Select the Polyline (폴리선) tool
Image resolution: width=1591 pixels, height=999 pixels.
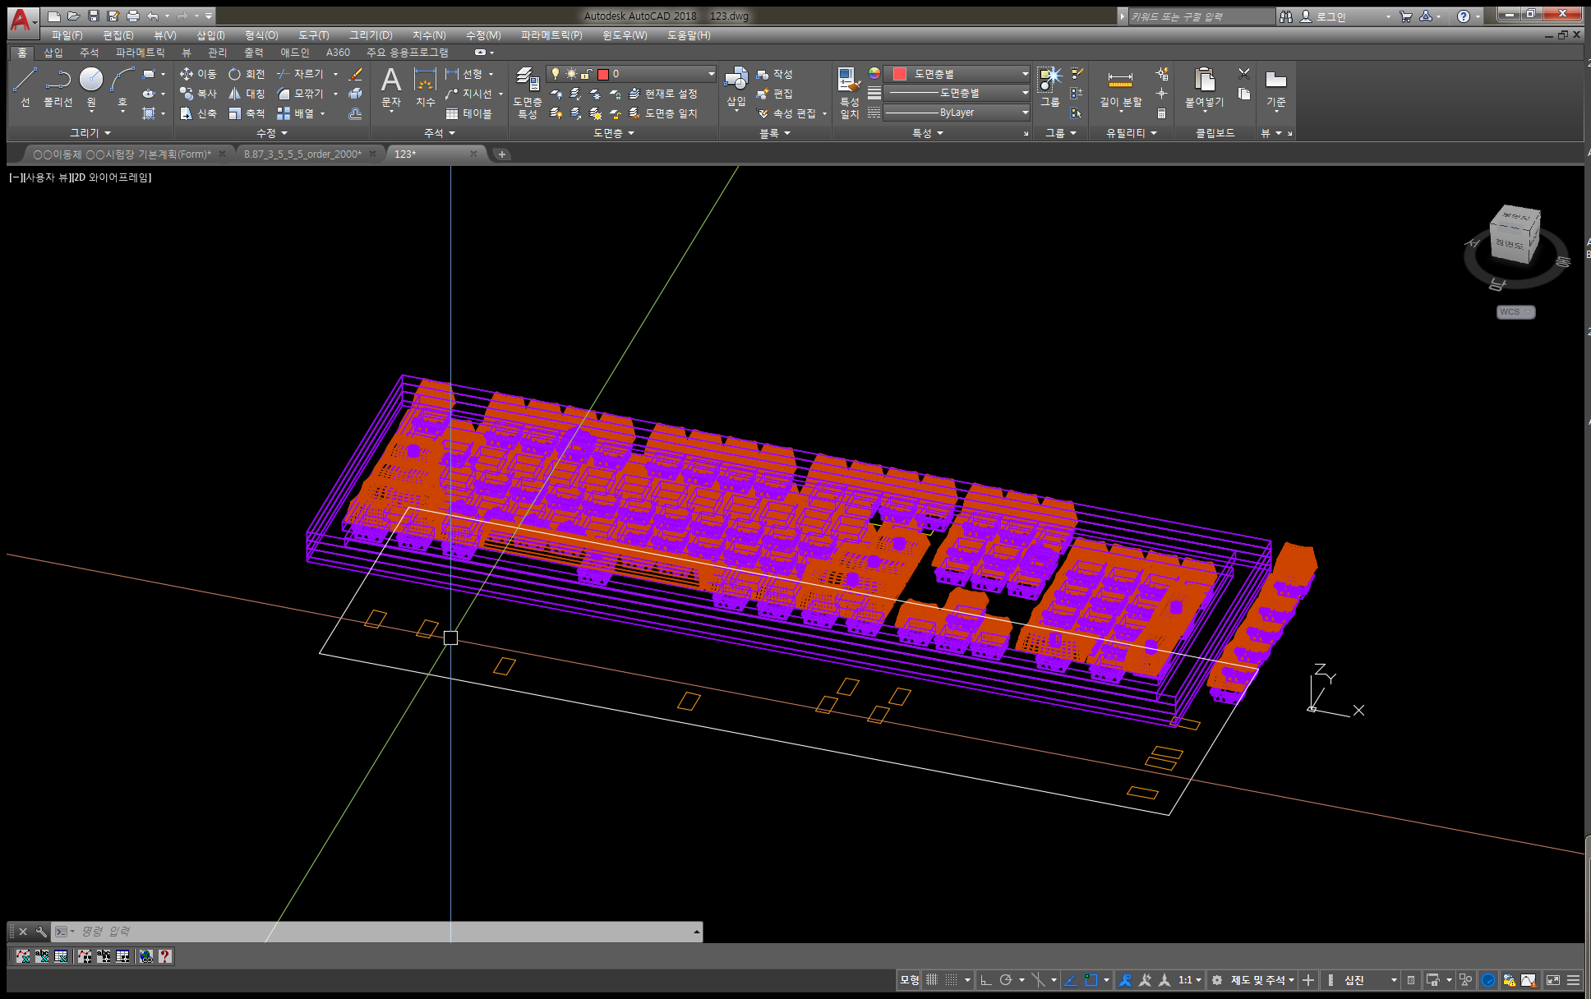pos(58,86)
